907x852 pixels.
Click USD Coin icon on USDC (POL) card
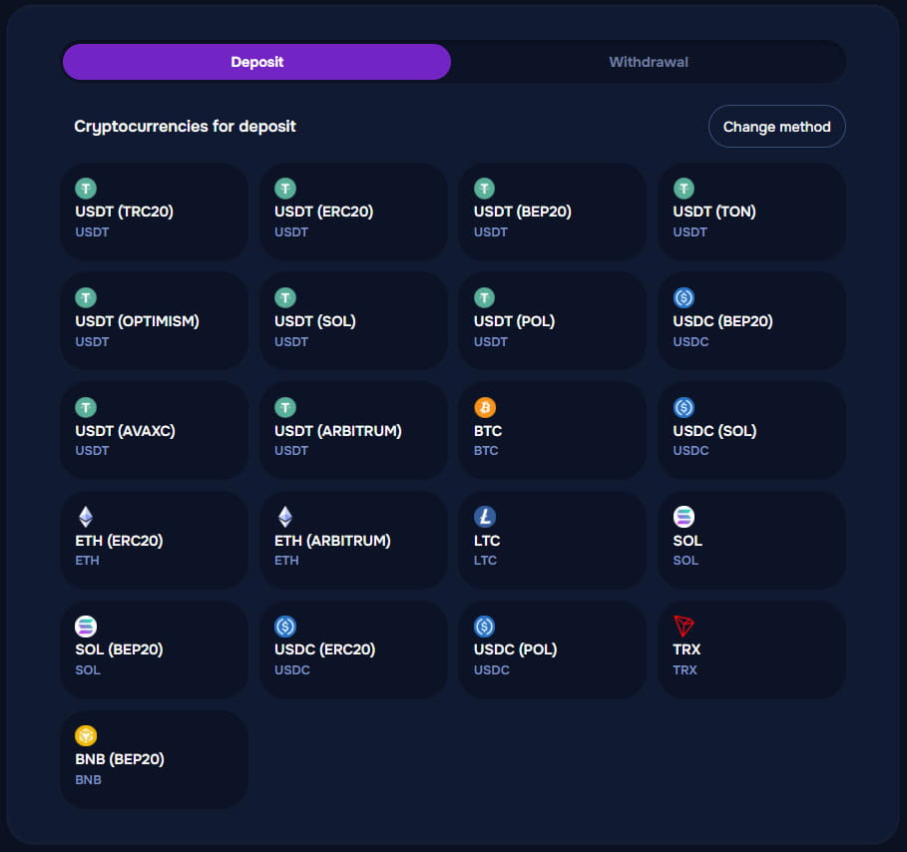484,627
